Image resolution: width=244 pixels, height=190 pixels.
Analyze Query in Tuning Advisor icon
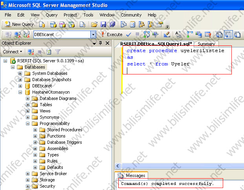tap(155, 34)
